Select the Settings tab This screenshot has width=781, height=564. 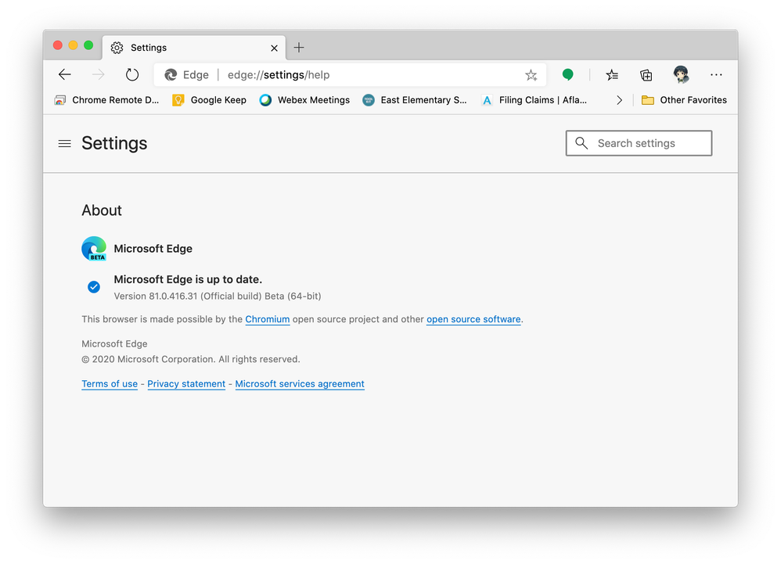pos(194,48)
